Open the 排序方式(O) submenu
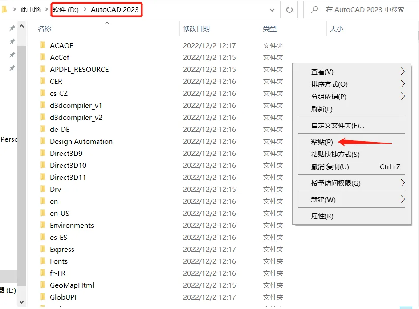This screenshot has width=419, height=309. click(352, 84)
